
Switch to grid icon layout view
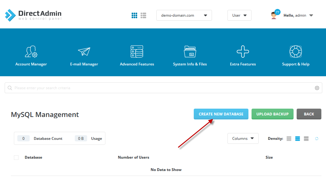134,15
